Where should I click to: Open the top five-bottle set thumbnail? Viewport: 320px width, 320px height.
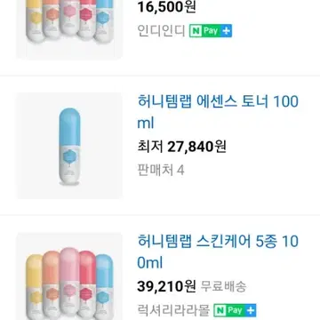[x=69, y=29]
